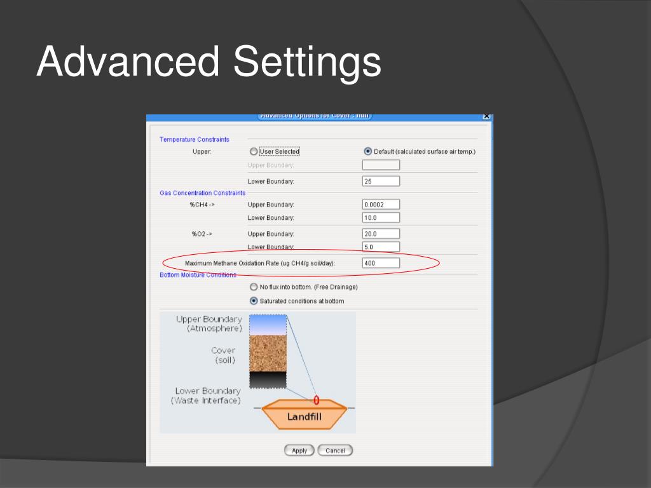Close the Advanced Options dialog
The image size is (651, 488).
[x=486, y=117]
